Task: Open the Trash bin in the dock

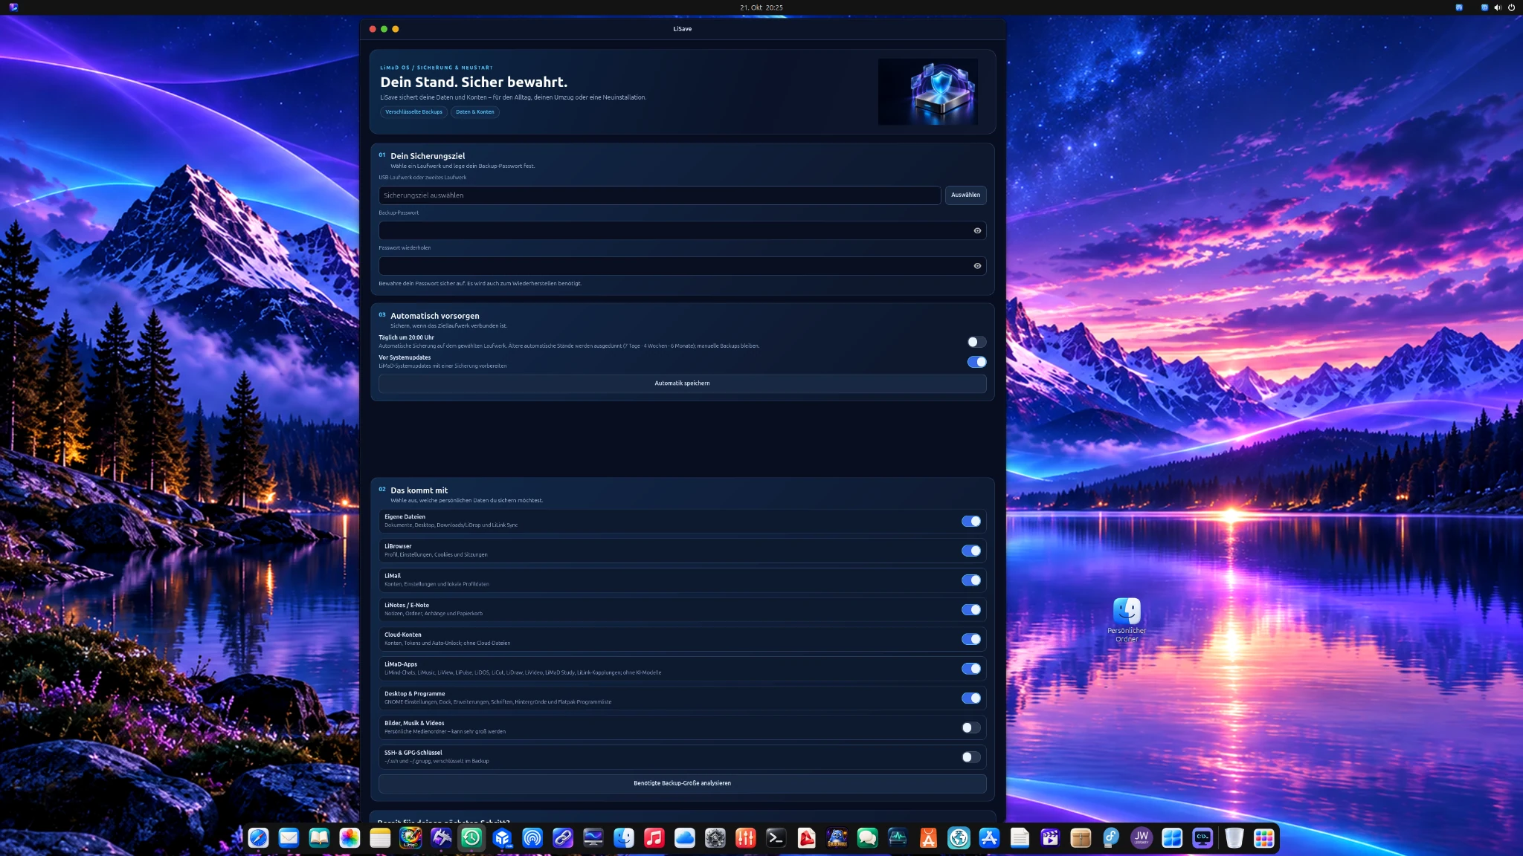Action: tap(1234, 838)
